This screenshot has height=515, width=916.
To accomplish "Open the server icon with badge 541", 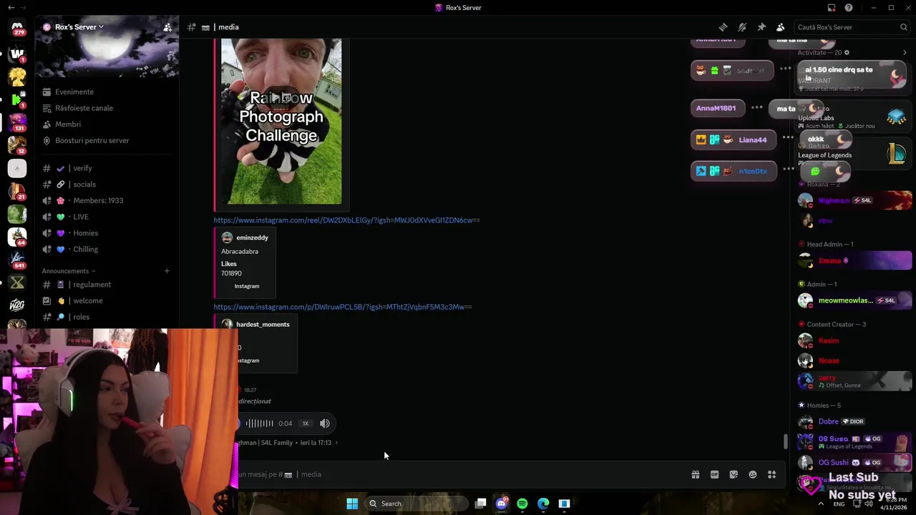I will point(17,260).
